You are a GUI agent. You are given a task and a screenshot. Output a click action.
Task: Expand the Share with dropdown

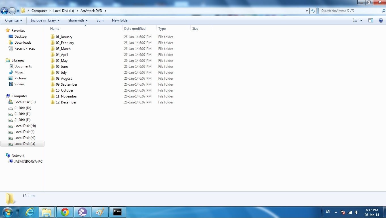point(78,20)
